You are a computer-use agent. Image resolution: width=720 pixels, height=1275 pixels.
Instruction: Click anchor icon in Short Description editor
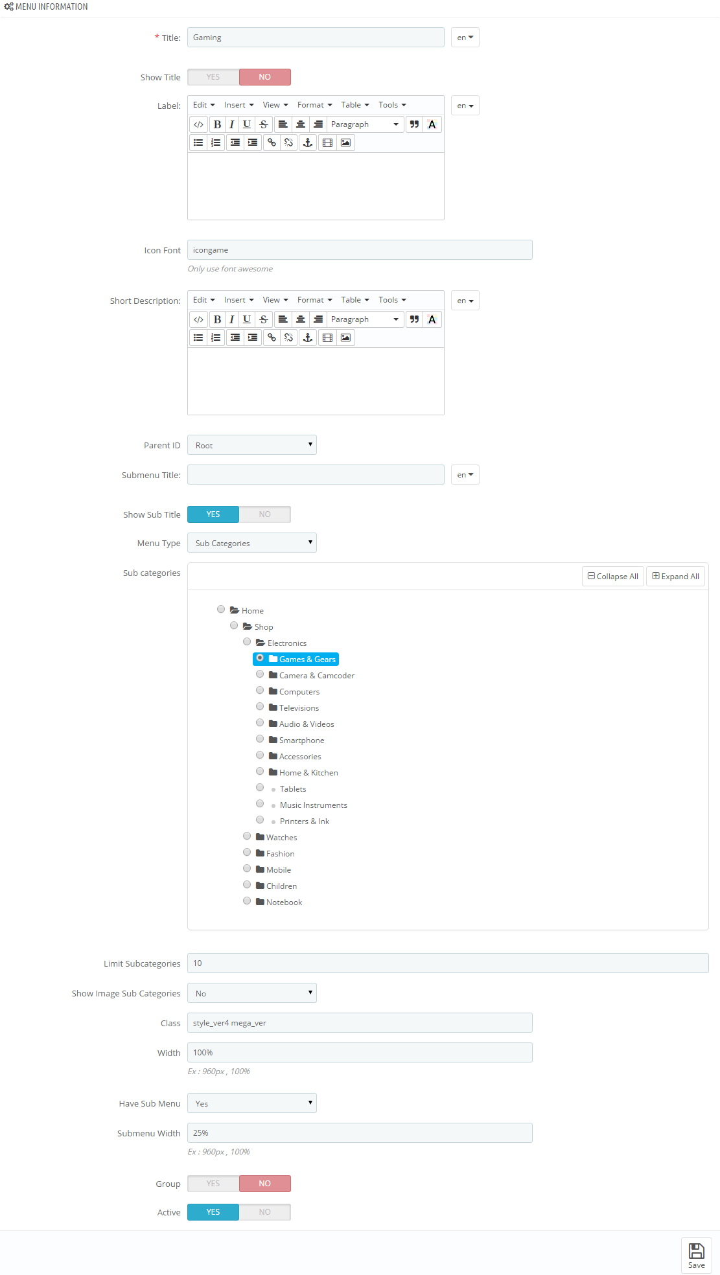point(308,338)
